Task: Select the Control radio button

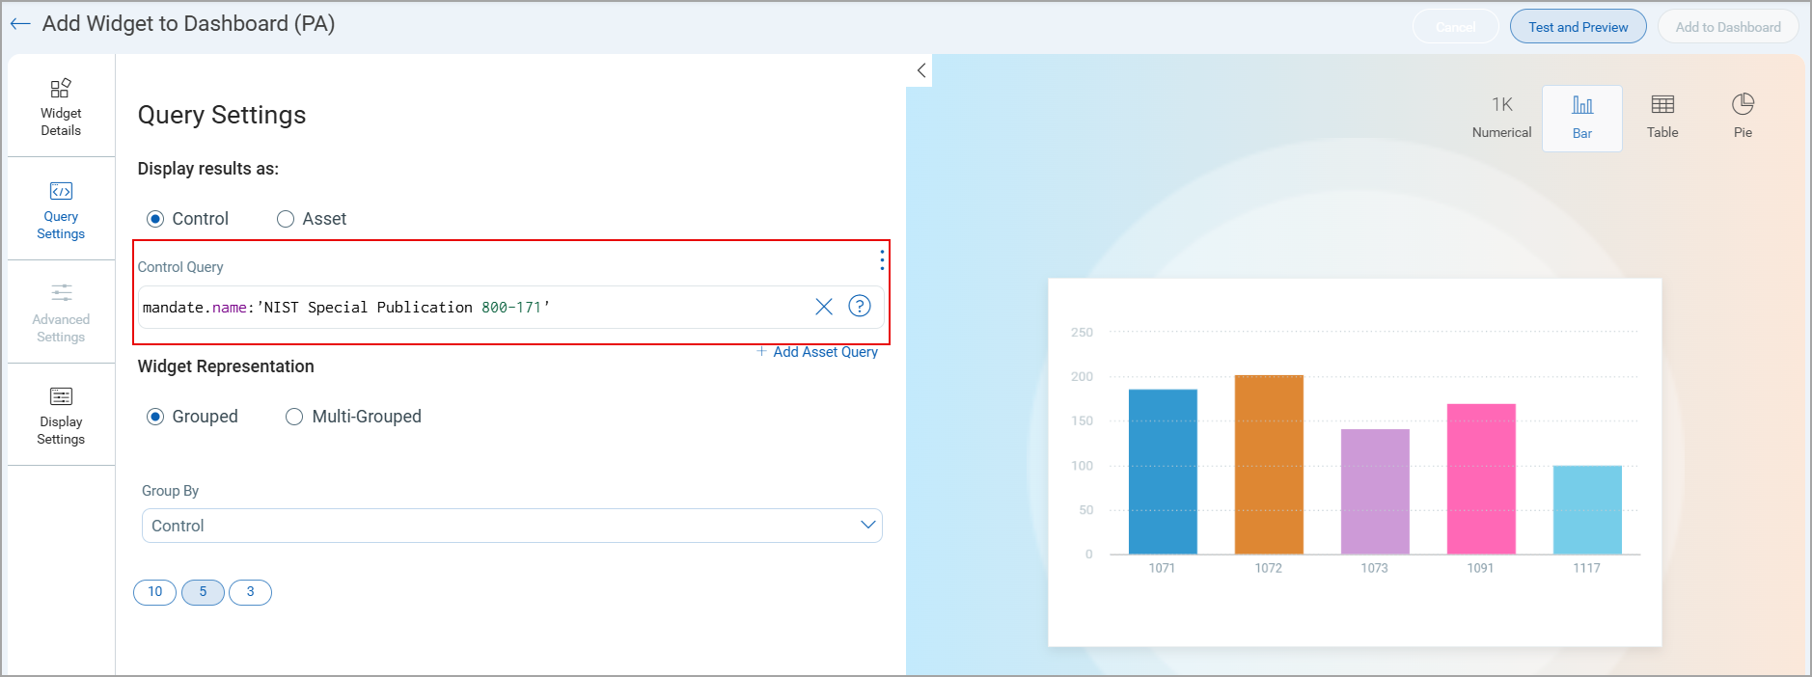Action: (x=155, y=219)
